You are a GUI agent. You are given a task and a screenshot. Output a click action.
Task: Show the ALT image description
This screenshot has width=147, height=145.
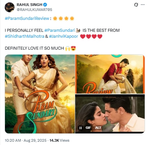[x=98, y=128]
